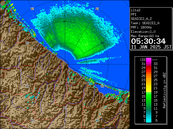Click the '33' label in the legend's right column
This screenshot has height=129, width=173.
[155, 64]
